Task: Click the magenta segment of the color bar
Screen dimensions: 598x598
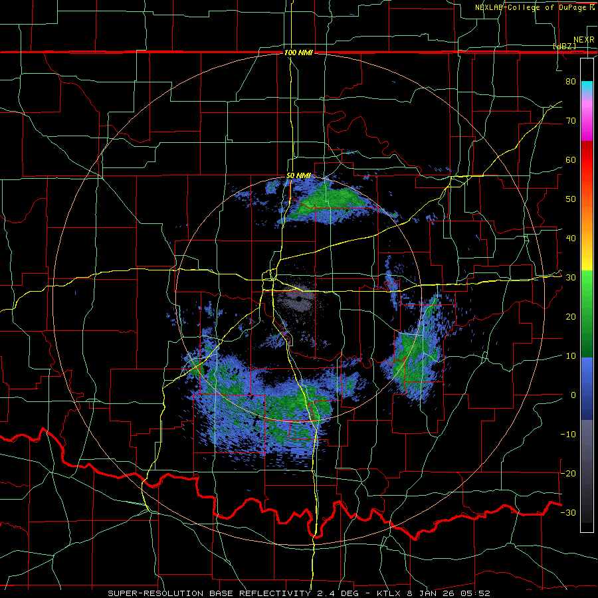Action: click(587, 128)
